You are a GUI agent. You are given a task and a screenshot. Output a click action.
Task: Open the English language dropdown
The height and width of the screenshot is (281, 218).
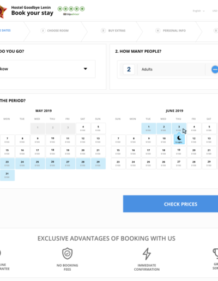198,11
